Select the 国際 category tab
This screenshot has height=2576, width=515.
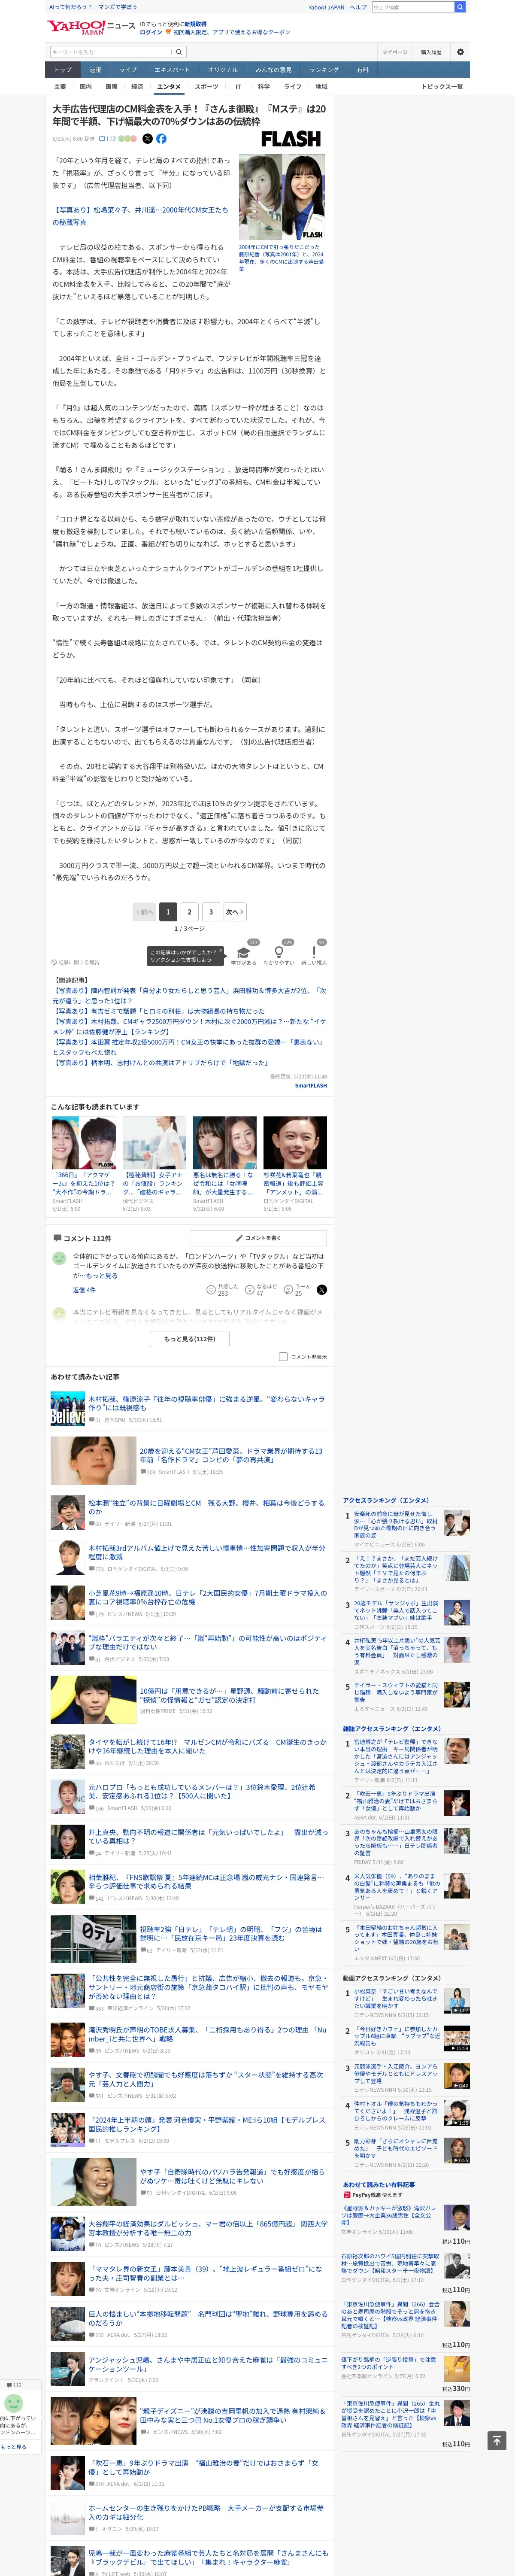pos(111,87)
